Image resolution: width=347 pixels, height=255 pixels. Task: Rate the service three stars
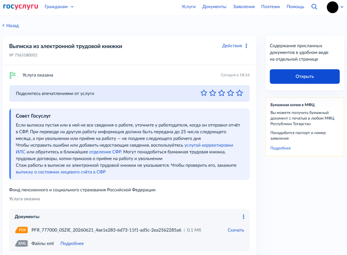pyautogui.click(x=222, y=93)
